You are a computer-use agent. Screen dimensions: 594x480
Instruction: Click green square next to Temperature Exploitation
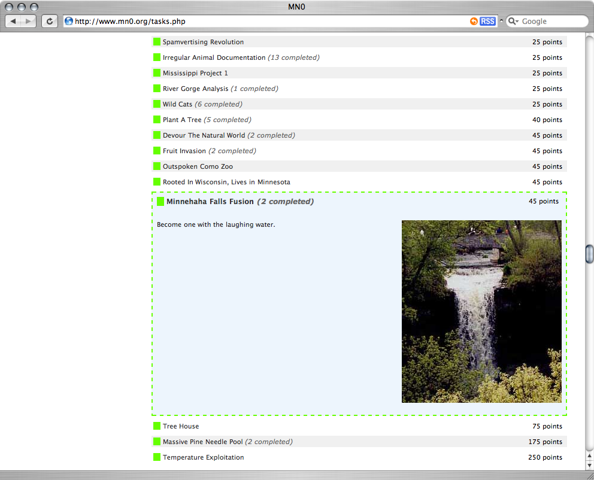157,457
